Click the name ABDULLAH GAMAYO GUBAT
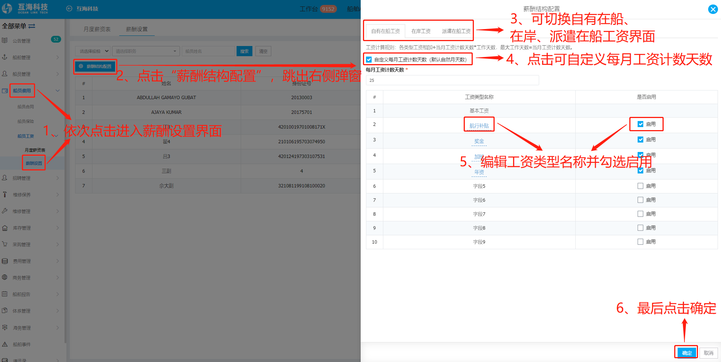 pyautogui.click(x=166, y=97)
